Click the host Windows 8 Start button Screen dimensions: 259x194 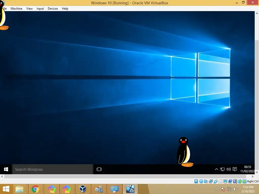6,189
